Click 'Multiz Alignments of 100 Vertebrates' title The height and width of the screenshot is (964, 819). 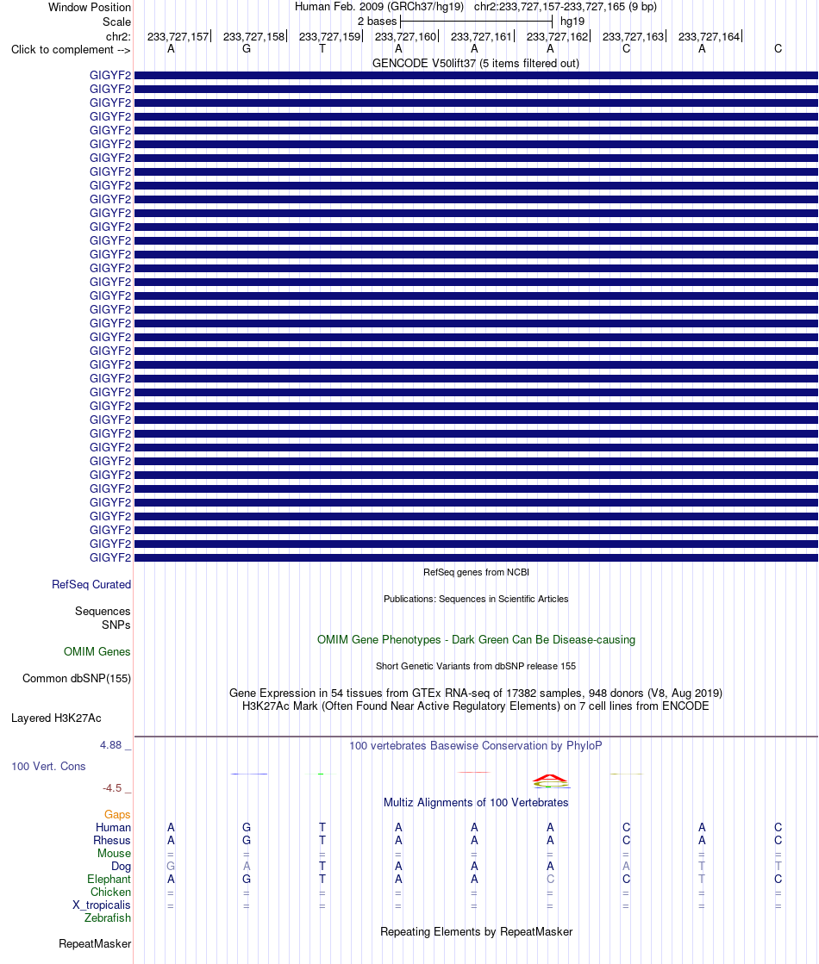coord(476,802)
